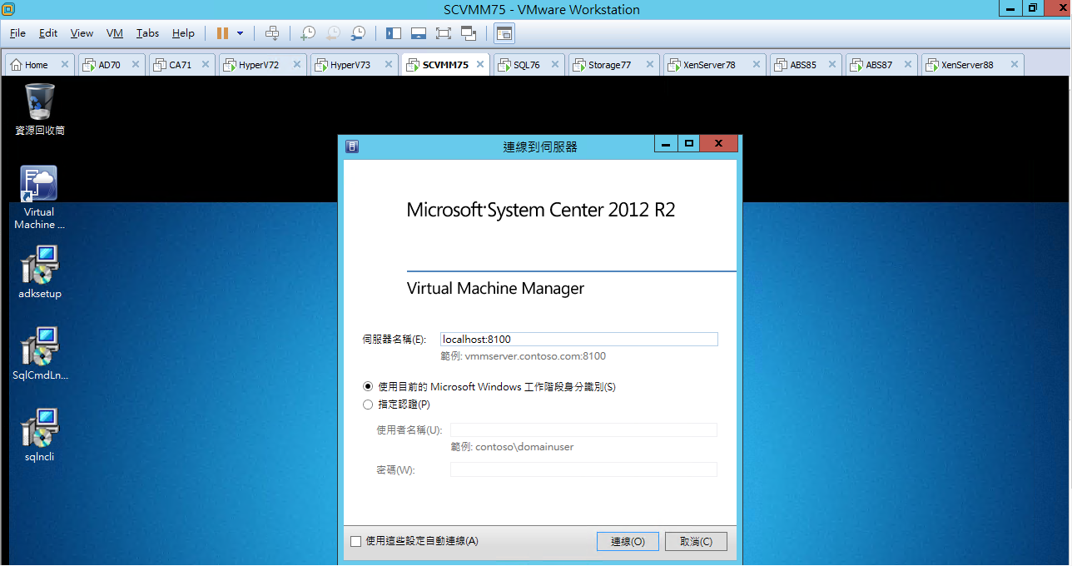Viewport: 1072px width, 566px height.
Task: Open the Help menu
Action: (183, 33)
